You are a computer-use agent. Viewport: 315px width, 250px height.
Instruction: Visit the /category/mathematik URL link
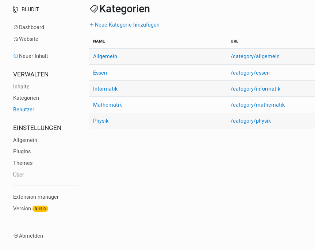click(x=258, y=105)
